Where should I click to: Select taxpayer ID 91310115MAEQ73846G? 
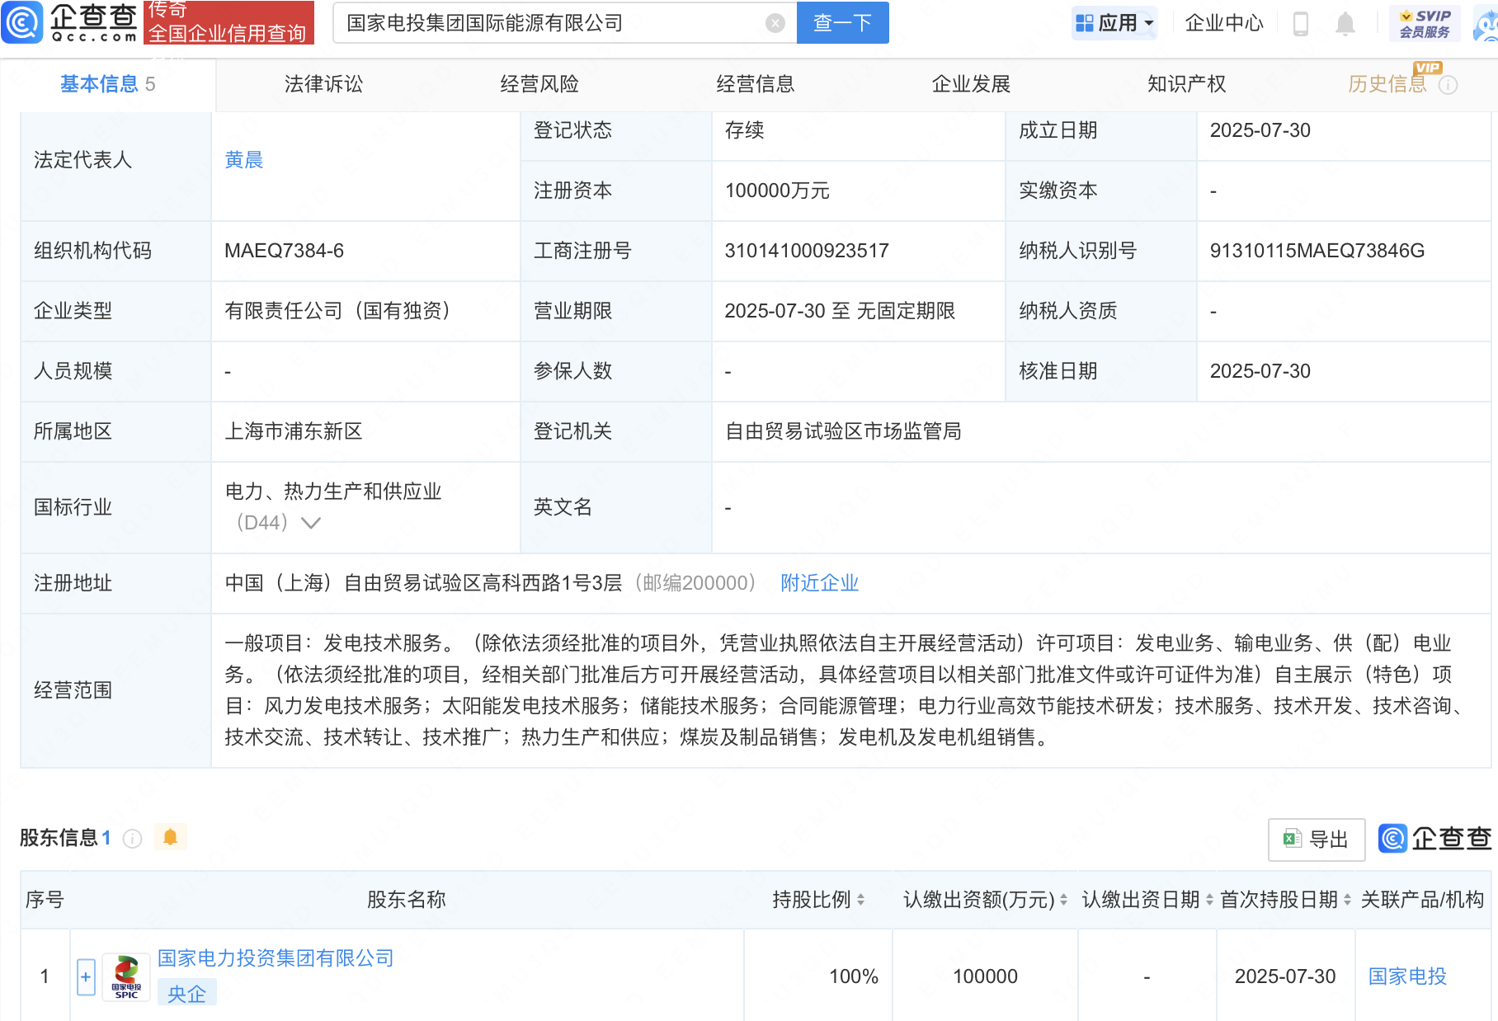click(x=1317, y=251)
